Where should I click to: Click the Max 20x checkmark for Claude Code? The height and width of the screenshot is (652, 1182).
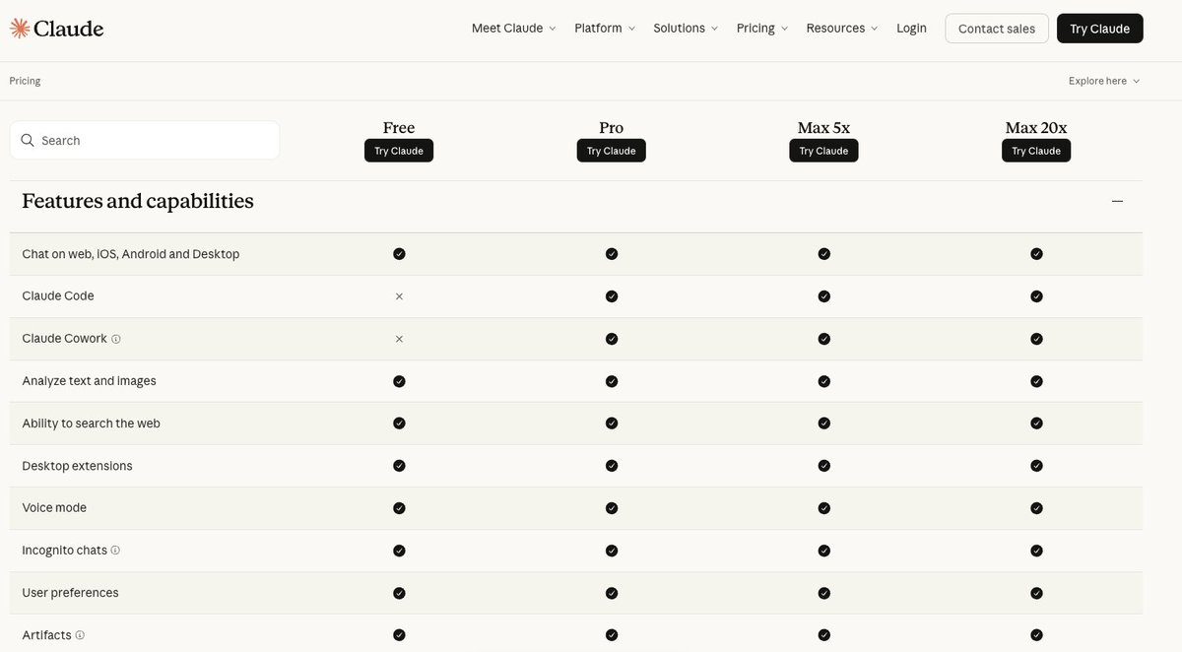click(x=1036, y=296)
